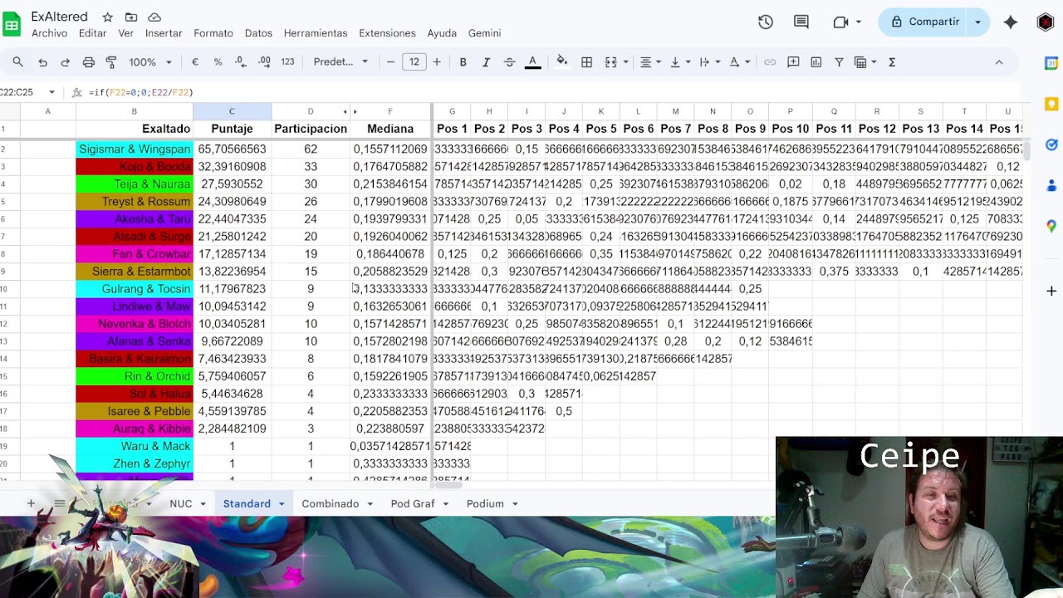The image size is (1063, 598).
Task: Merge the selected cells
Action: (x=611, y=62)
